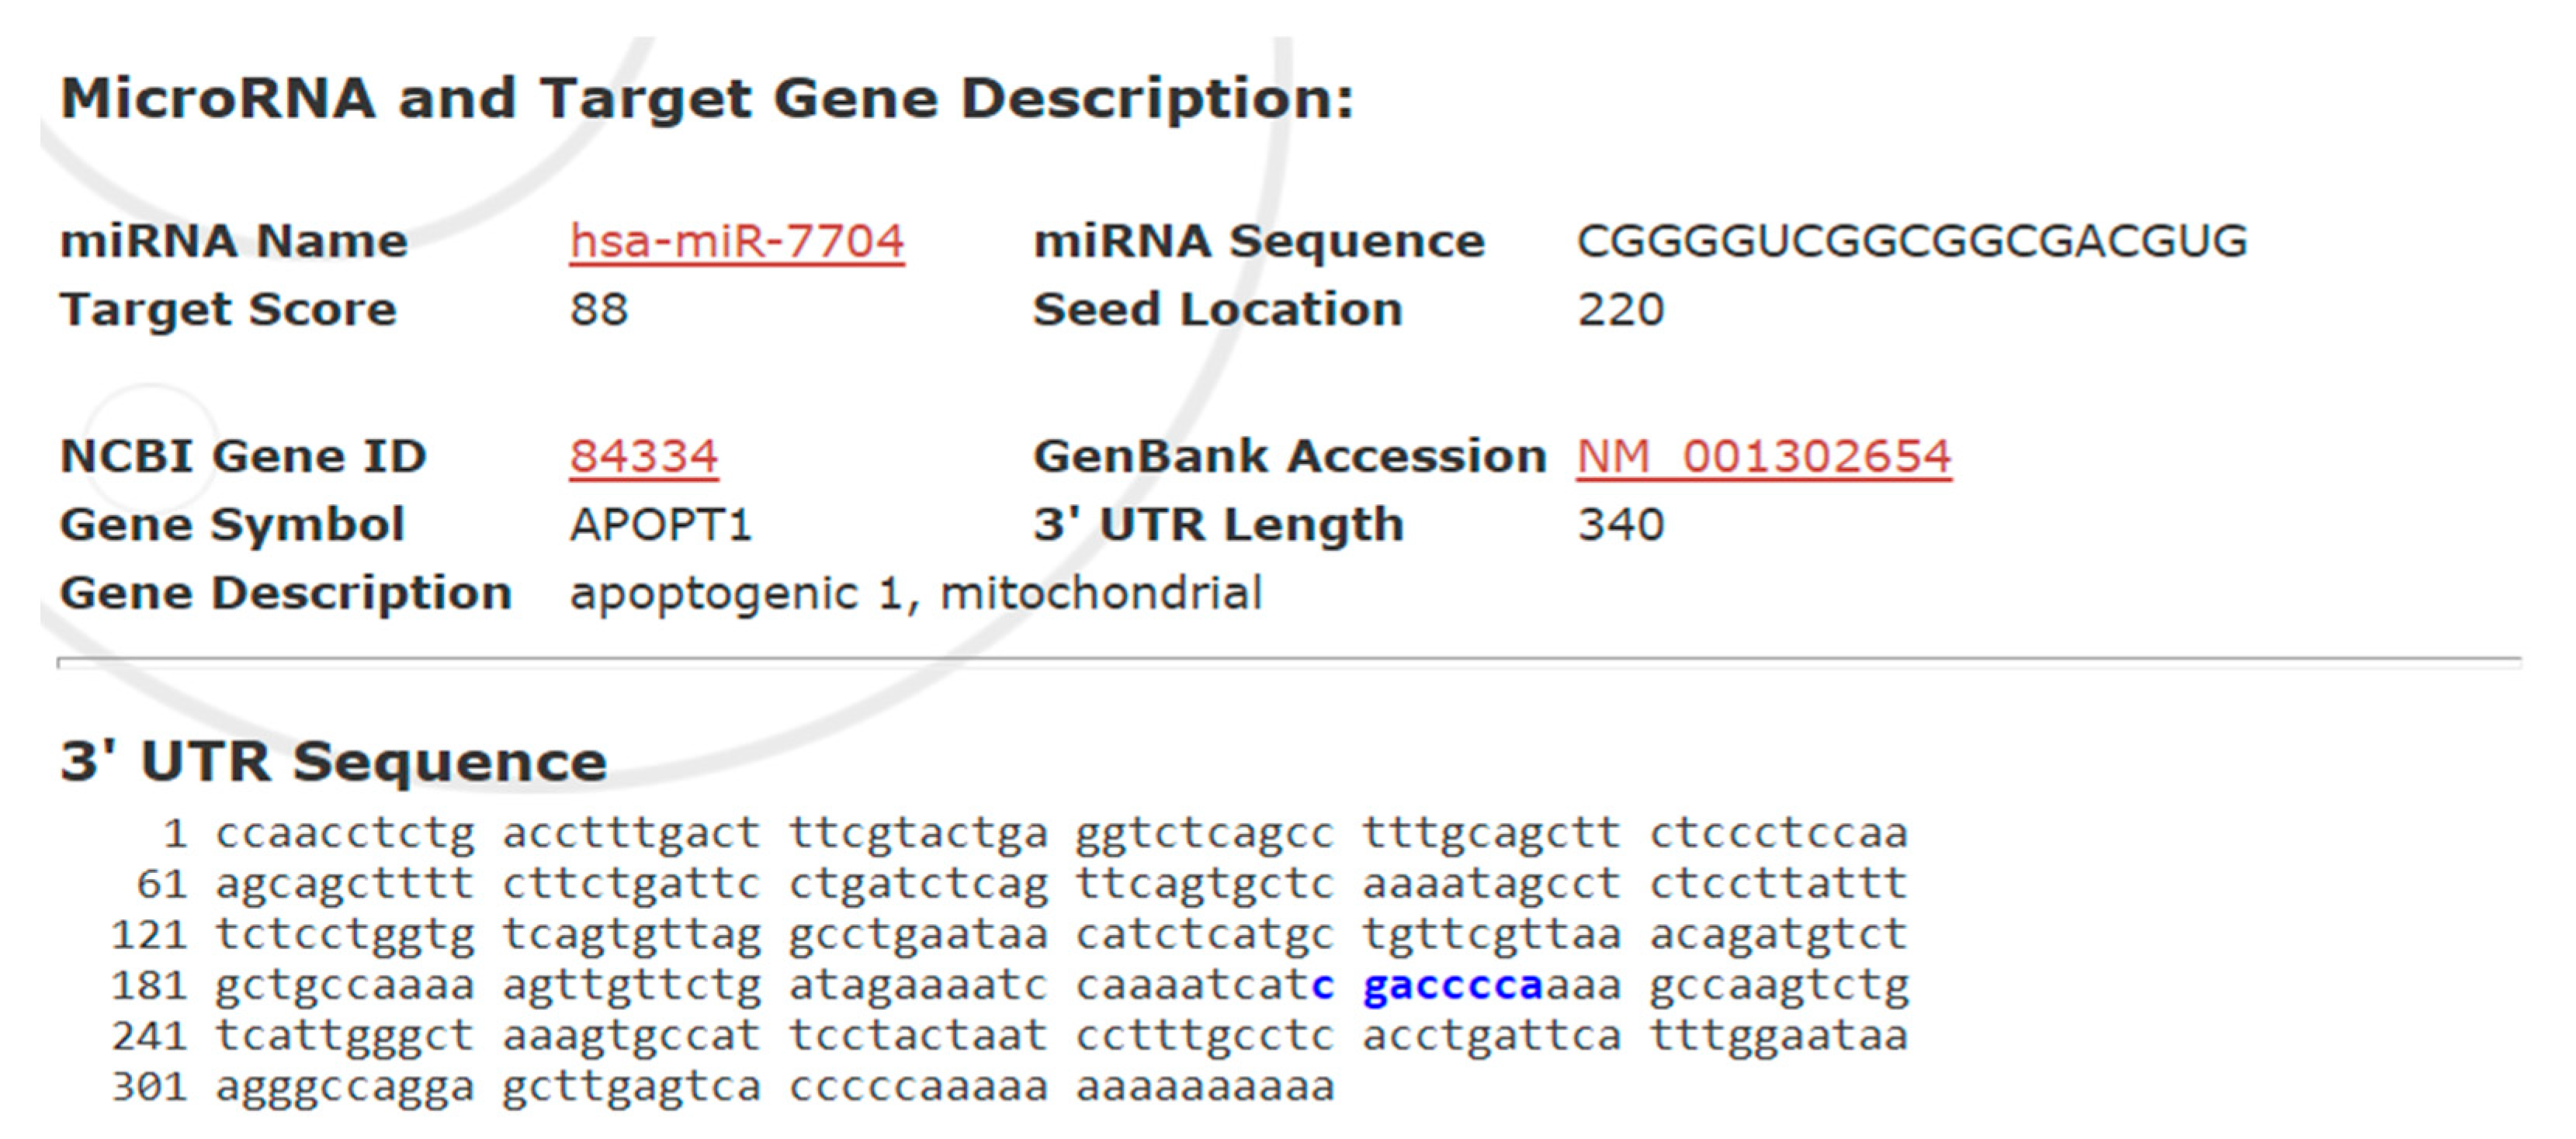Screen dimensions: 2576x1139
Task: Click the description 'apoptogenic 1, mitochondrial'
Action: click(x=915, y=593)
